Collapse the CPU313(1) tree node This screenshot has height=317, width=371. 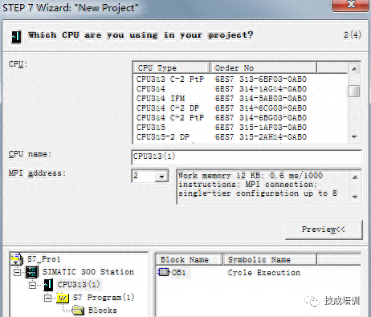click(x=32, y=285)
